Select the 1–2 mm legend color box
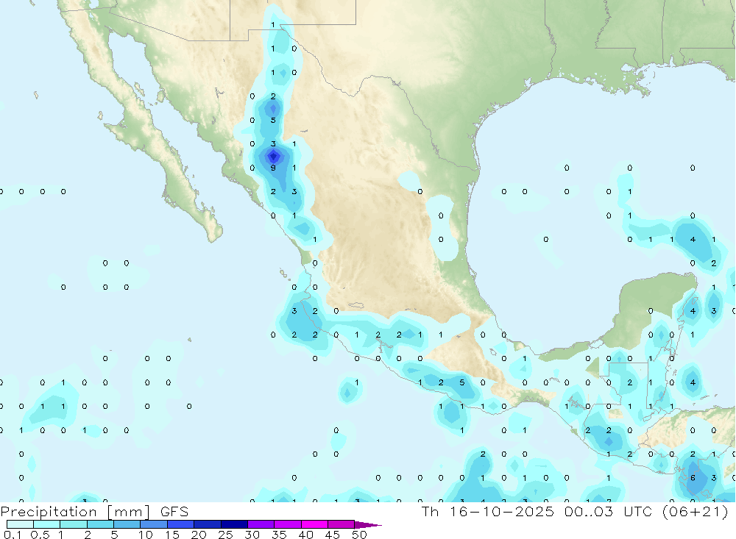The height and width of the screenshot is (539, 736). click(73, 524)
